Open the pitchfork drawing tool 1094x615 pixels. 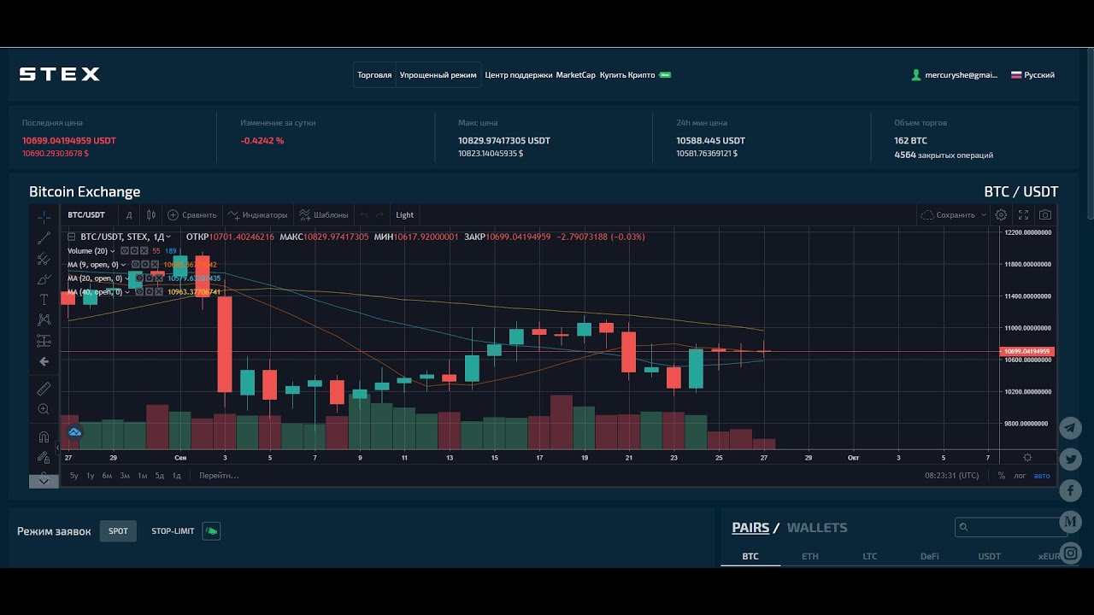click(x=44, y=259)
